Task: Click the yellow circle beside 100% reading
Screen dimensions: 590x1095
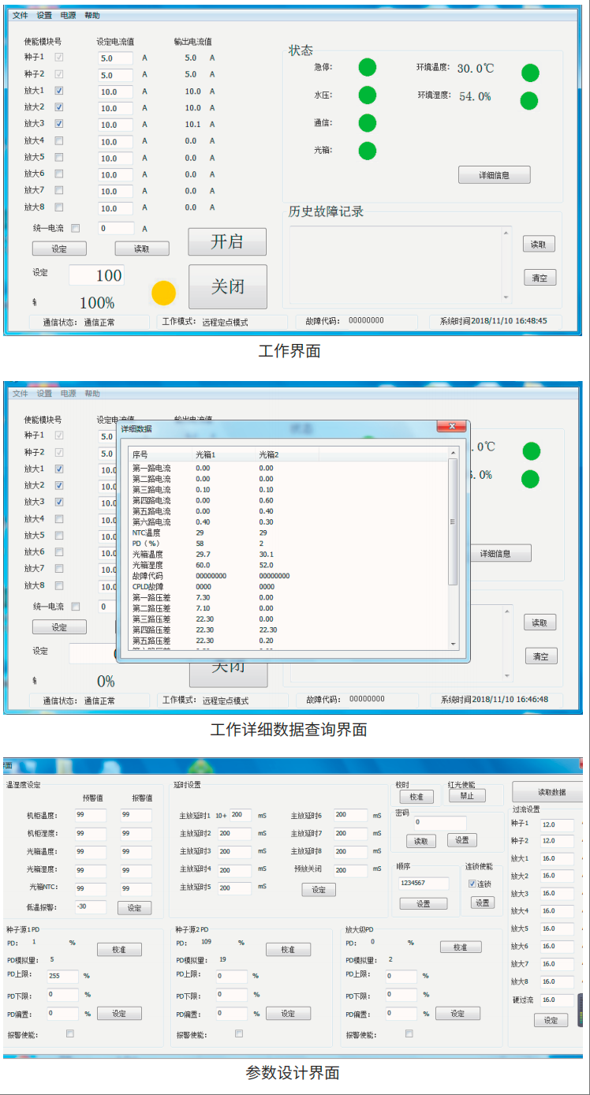Action: click(x=163, y=293)
